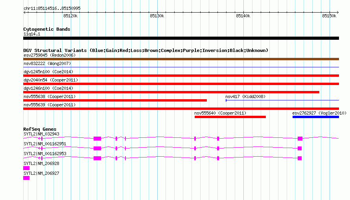
Task: Click the 11q14.1 cytogenetic band bar
Action: pos(181,38)
